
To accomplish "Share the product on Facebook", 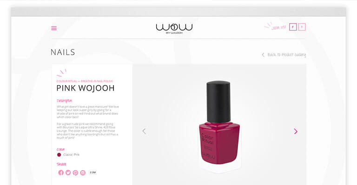I will pos(61,173).
